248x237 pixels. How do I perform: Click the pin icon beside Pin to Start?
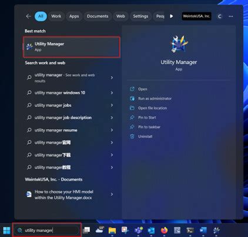pyautogui.click(x=132, y=117)
